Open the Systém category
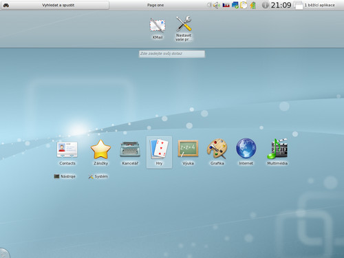This screenshot has height=258, width=344. point(98,176)
